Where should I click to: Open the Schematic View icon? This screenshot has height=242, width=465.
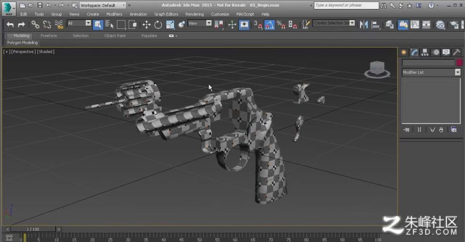tap(426, 25)
